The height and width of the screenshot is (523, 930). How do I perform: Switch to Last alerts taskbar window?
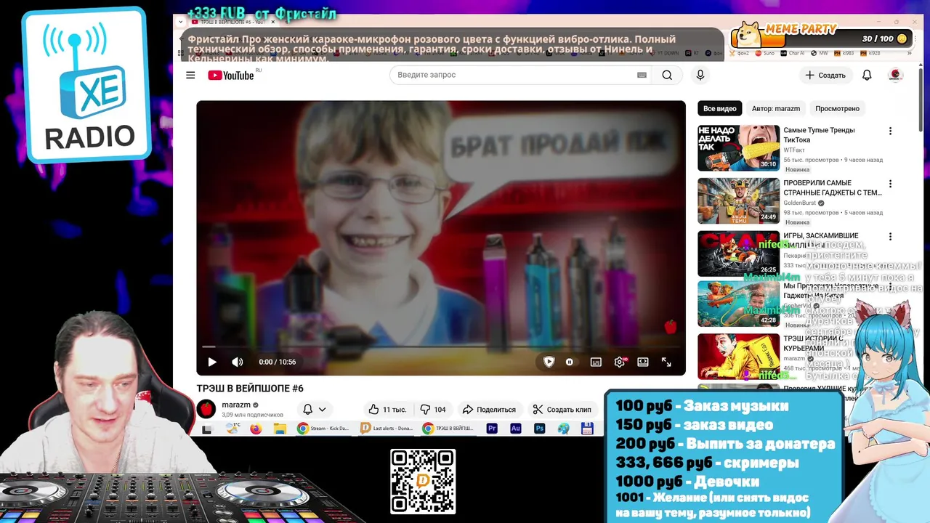(x=387, y=429)
